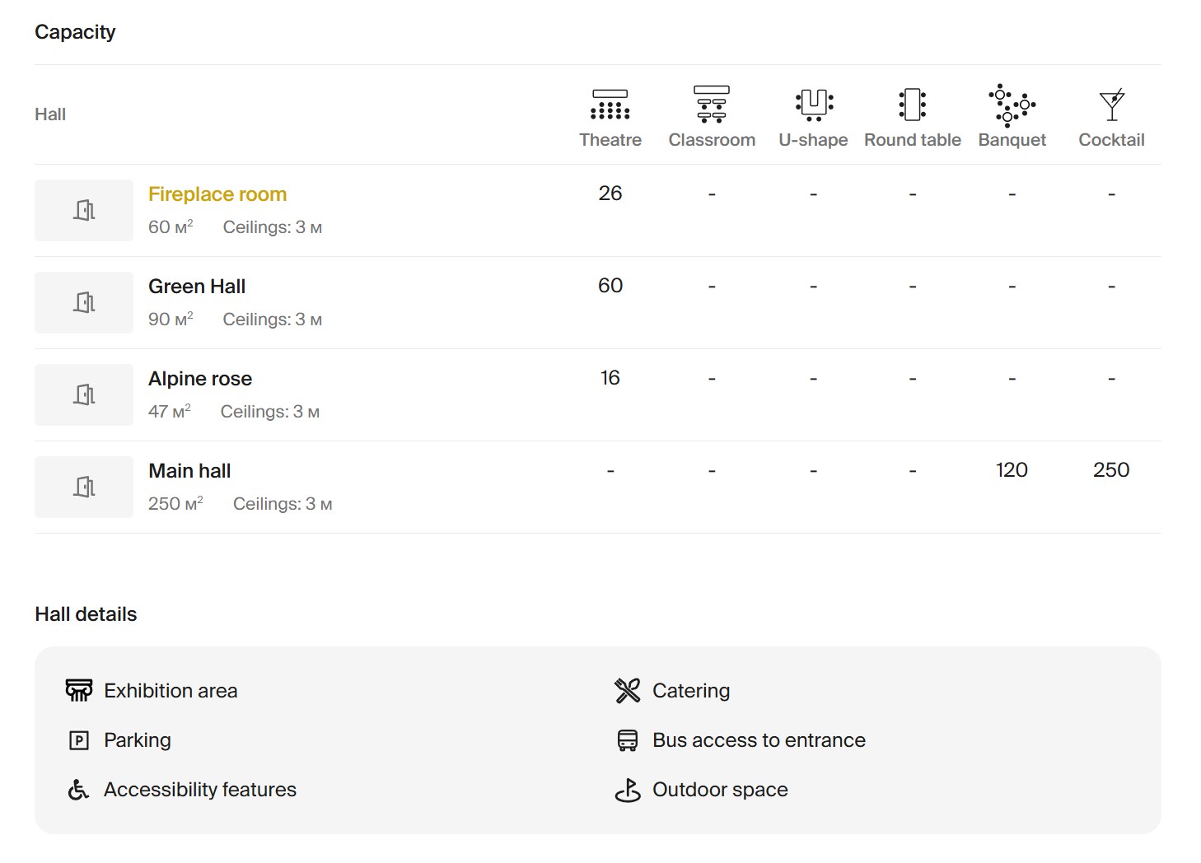Click the Bus access icon
This screenshot has width=1201, height=863.
(627, 740)
